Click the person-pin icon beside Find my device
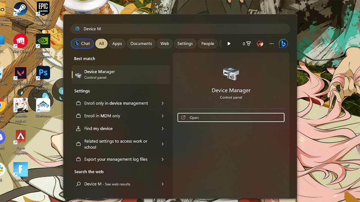Screen dimensions: 360x202 pyautogui.click(x=78, y=128)
